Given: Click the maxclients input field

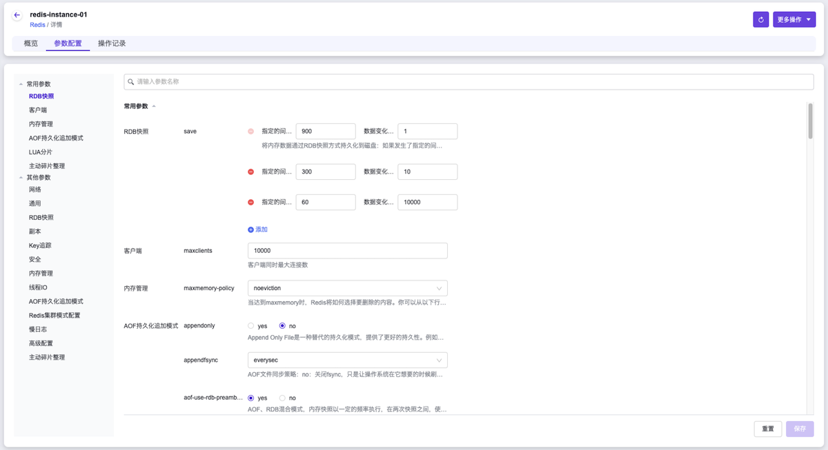Looking at the screenshot, I should [x=347, y=251].
